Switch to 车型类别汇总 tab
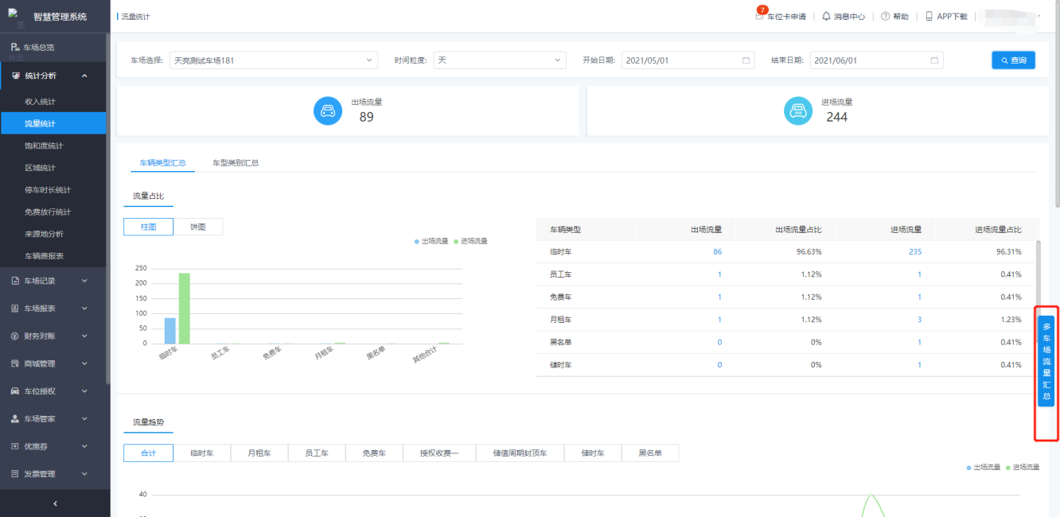Viewport: 1060px width, 517px height. click(235, 163)
